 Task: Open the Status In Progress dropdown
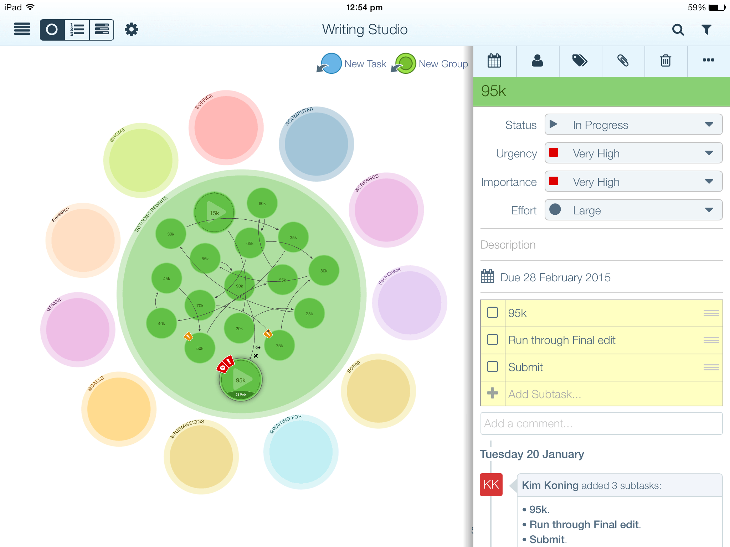pos(633,125)
